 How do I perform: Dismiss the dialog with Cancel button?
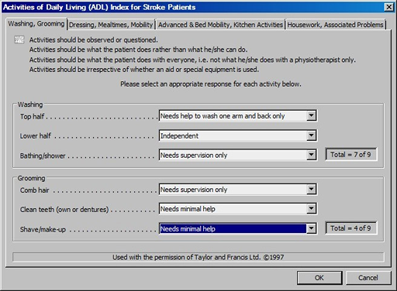[x=368, y=278]
